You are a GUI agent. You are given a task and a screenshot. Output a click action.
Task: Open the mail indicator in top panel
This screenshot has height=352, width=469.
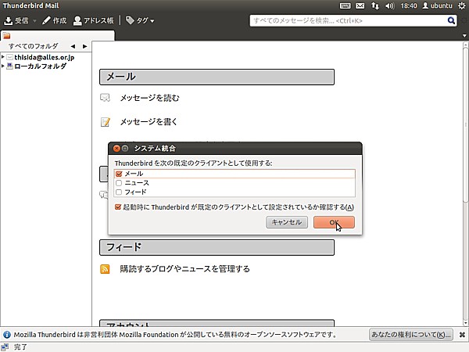[360, 5]
